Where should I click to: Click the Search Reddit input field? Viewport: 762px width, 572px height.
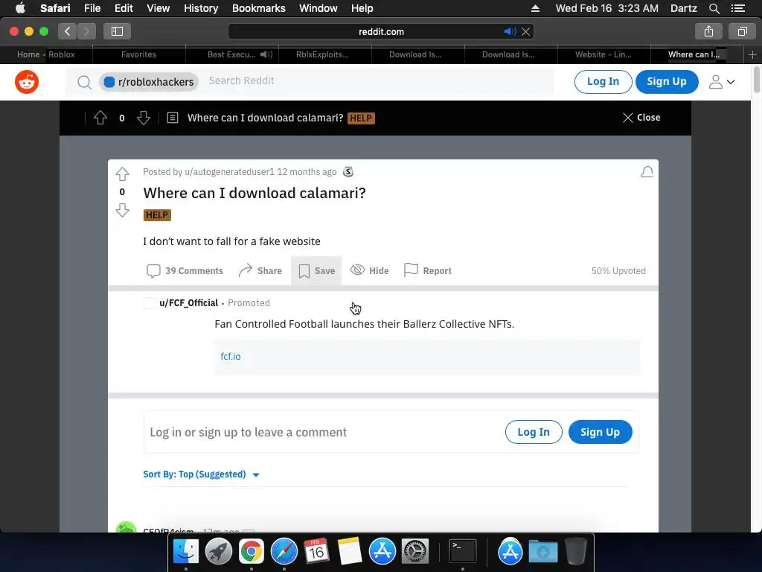pos(379,80)
